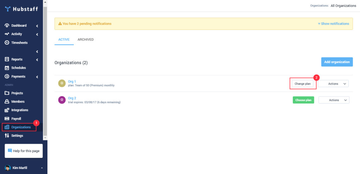Open the All Organizations selector
Viewport: 360px width, 174px height.
coord(343,6)
